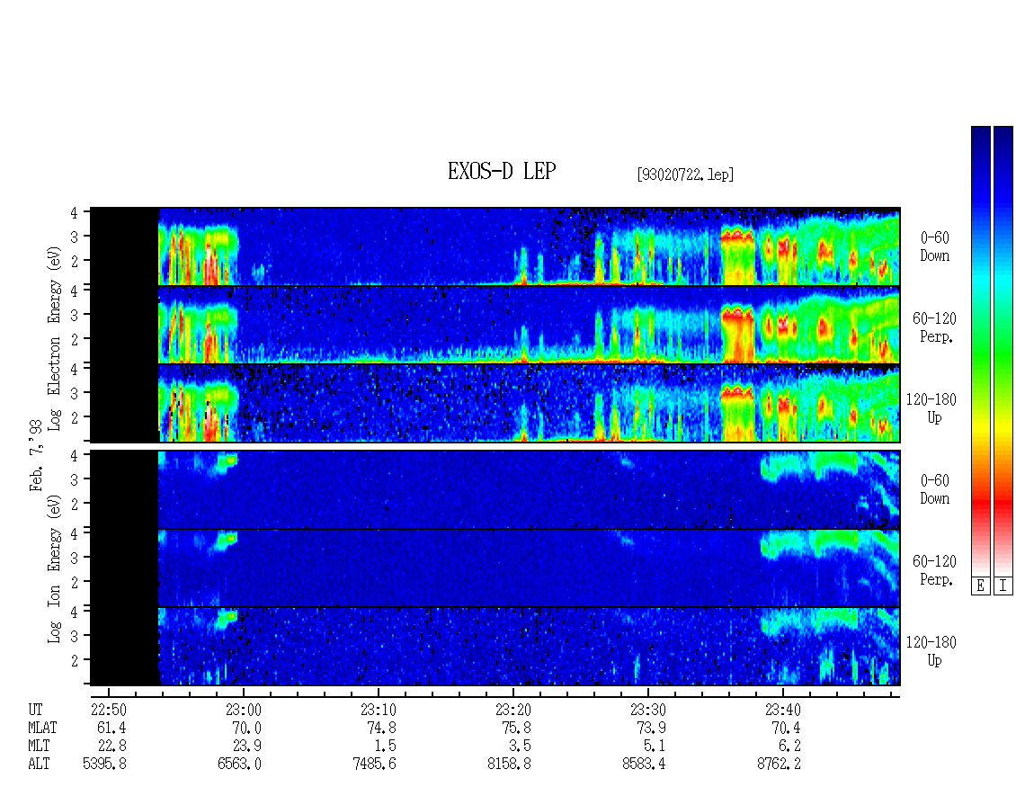Click the I label box under the color bar
The height and width of the screenshot is (787, 1016).
[x=1003, y=586]
